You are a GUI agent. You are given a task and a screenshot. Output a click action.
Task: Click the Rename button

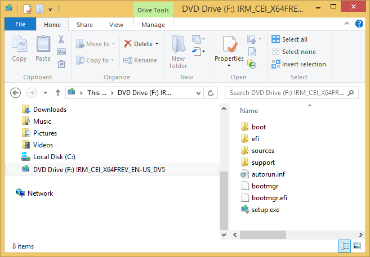pos(140,60)
